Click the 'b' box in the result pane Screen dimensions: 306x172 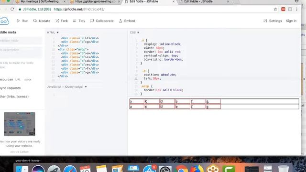(x=152, y=101)
